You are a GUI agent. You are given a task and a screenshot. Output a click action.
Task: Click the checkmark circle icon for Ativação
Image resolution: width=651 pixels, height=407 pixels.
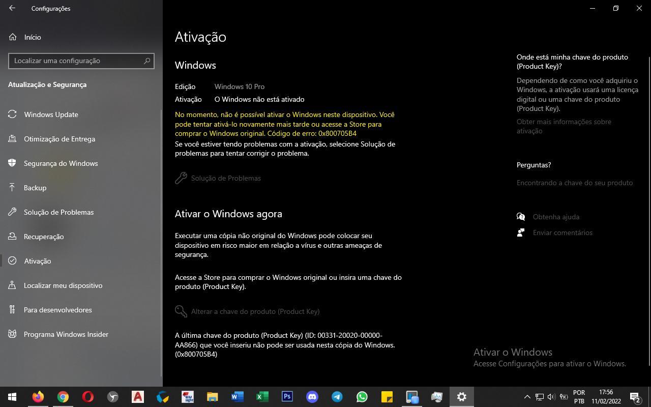tap(13, 261)
